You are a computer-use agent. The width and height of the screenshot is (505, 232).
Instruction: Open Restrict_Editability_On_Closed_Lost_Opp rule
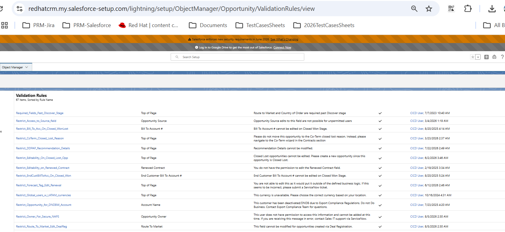(42, 158)
